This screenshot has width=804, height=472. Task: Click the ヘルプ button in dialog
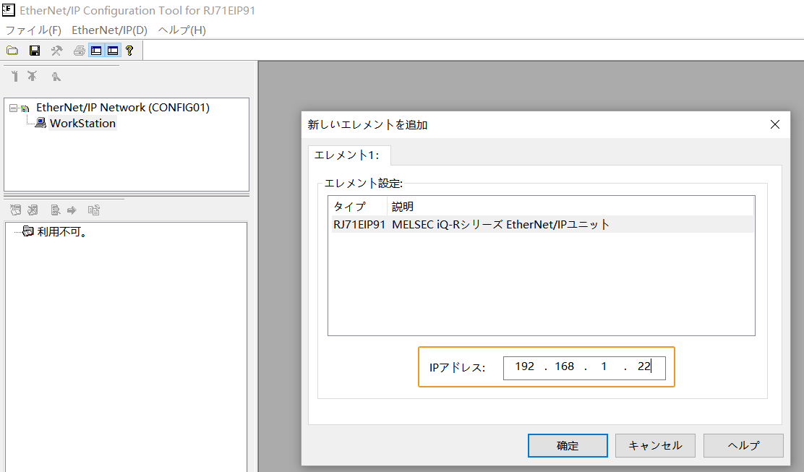743,445
